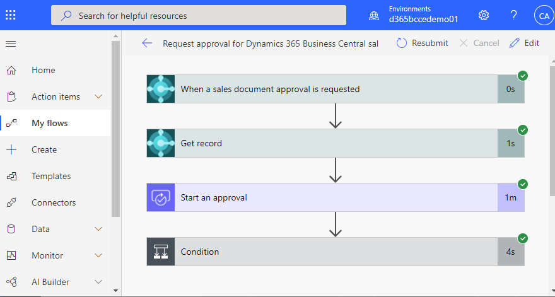Open the app launcher waffle icon

coord(11,15)
